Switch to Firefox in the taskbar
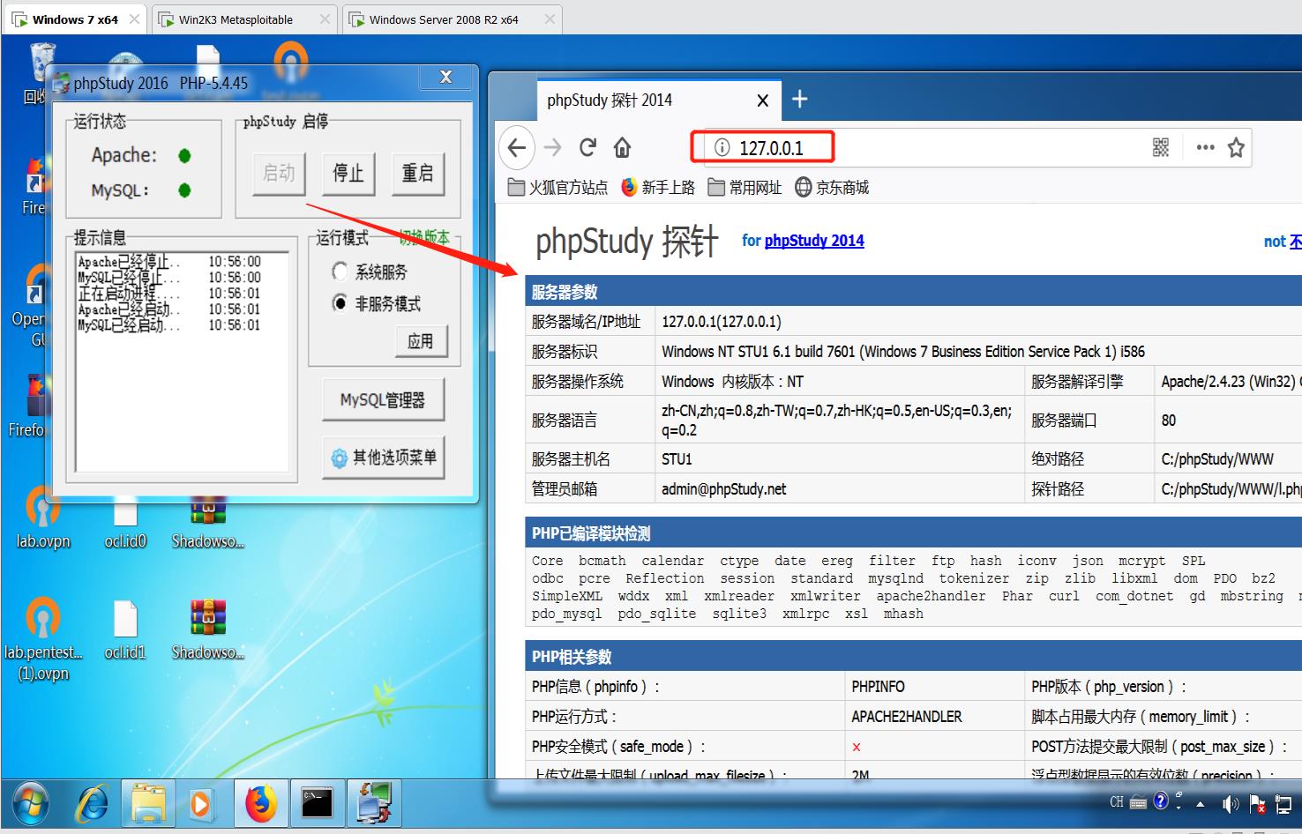1302x834 pixels. pos(260,804)
